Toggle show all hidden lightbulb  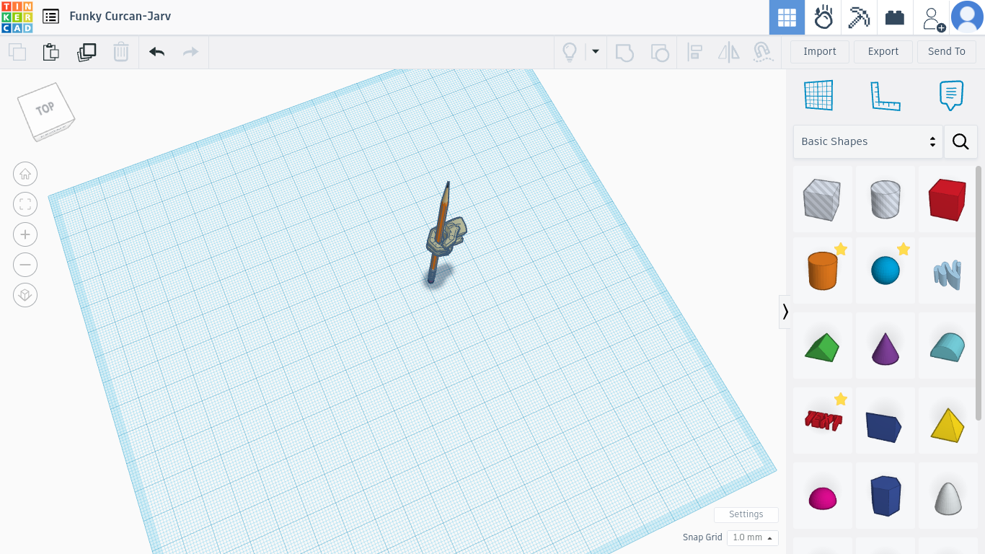coord(570,52)
